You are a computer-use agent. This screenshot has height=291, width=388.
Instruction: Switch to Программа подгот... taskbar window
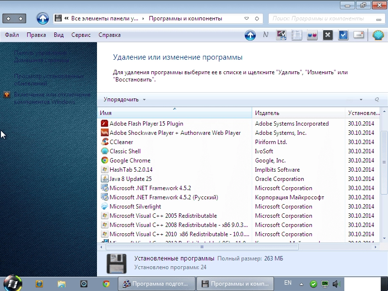click(x=156, y=284)
